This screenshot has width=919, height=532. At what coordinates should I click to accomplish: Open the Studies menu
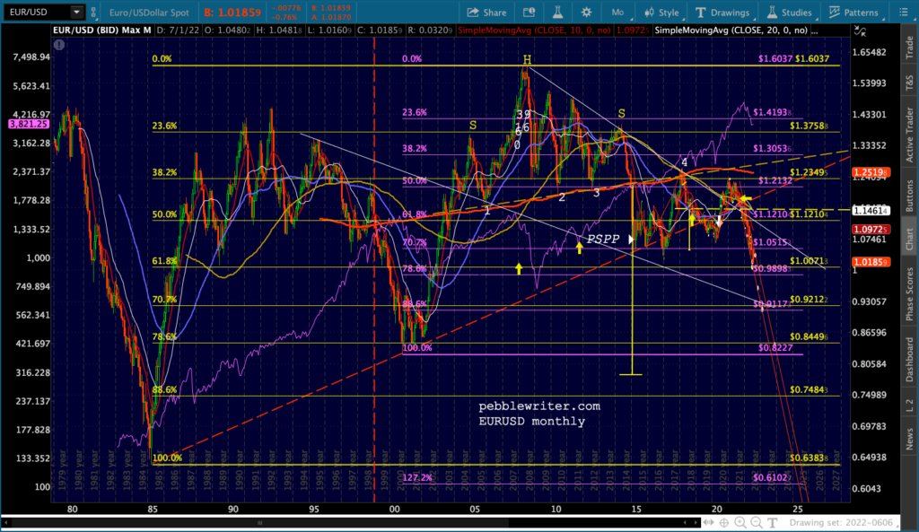[790, 13]
